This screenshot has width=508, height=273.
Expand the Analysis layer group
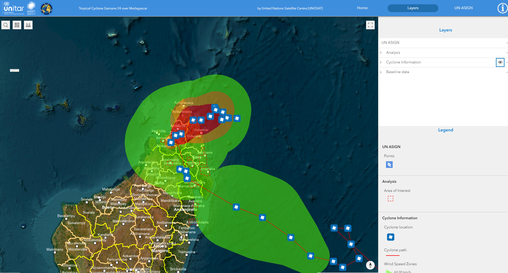pos(381,53)
